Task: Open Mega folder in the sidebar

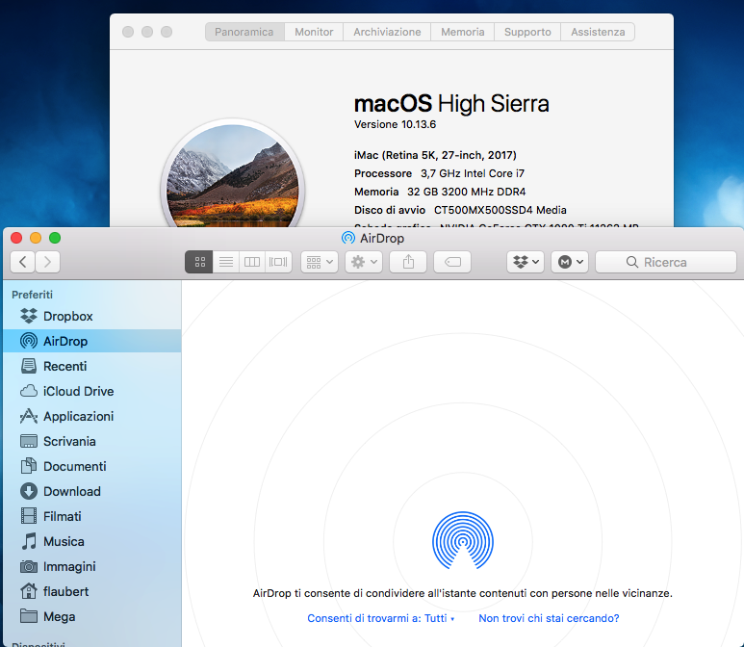Action: pos(92,616)
